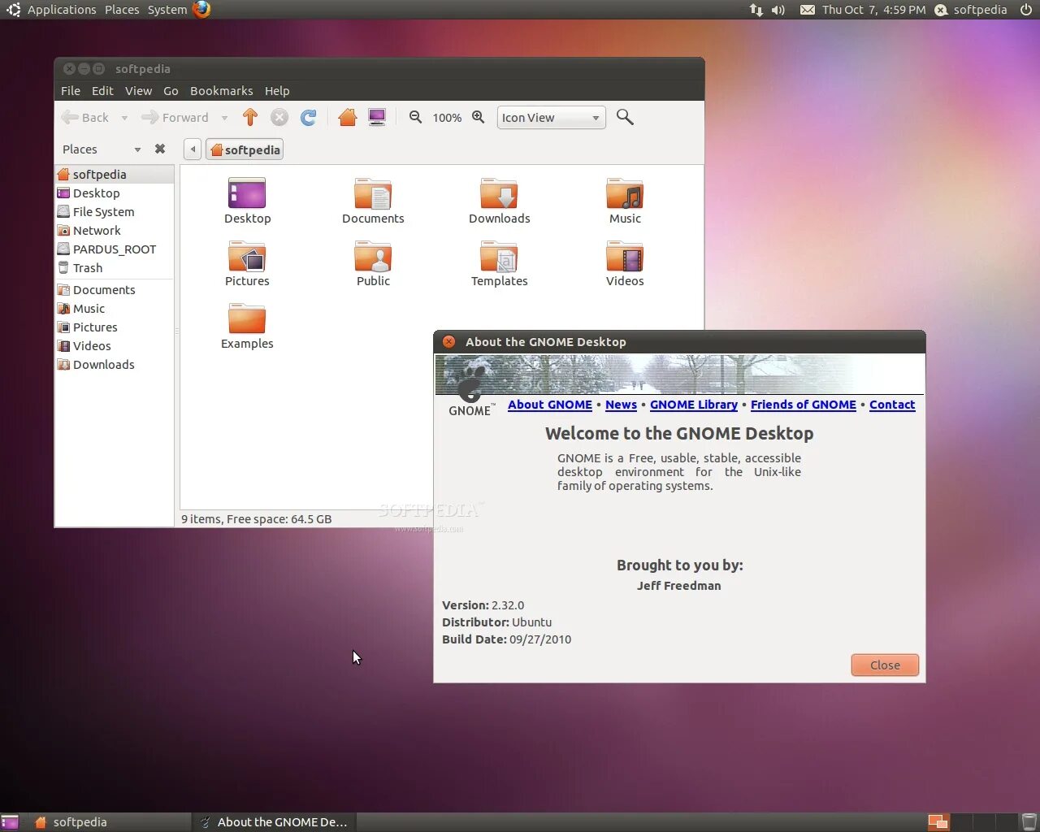1040x832 pixels.
Task: Click Show Desktop button in bottom panel
Action: click(x=10, y=822)
